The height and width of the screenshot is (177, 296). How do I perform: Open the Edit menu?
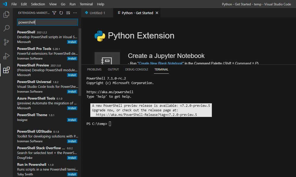tap(24, 4)
